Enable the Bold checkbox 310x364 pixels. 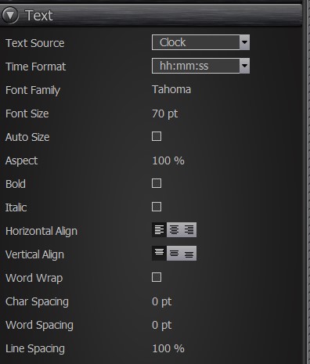pos(157,183)
